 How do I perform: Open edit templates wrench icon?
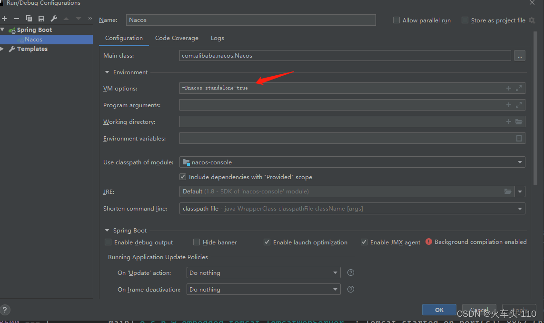coord(54,19)
